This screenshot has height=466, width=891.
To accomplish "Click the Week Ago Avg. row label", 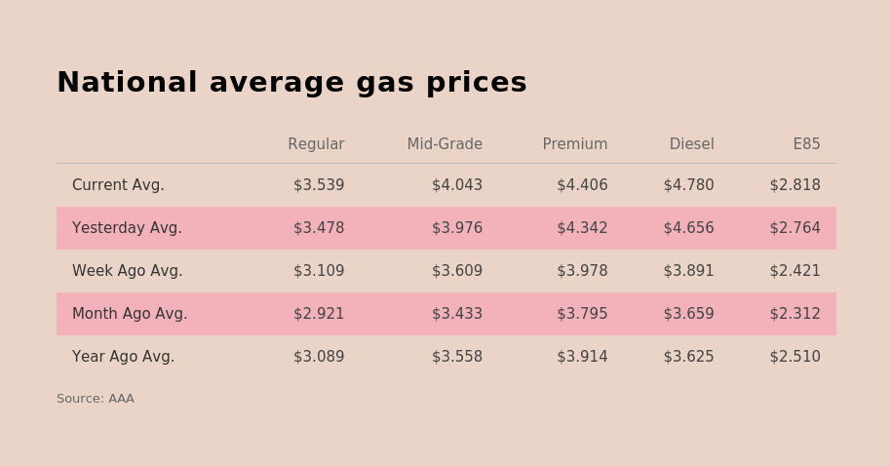I will click(127, 271).
